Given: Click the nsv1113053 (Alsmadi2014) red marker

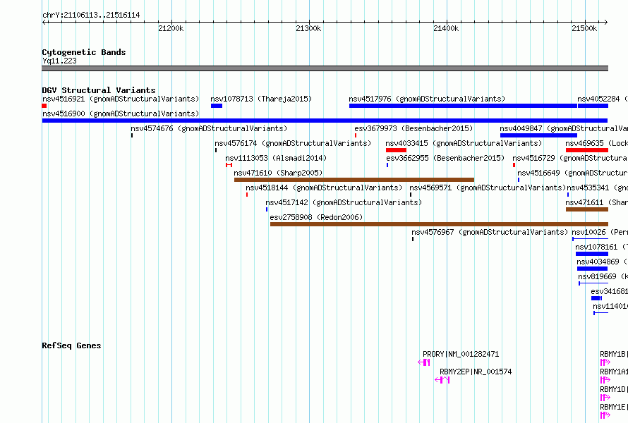Looking at the screenshot, I should pos(229,165).
